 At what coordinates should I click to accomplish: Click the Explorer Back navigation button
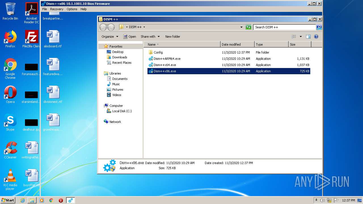coord(103,27)
